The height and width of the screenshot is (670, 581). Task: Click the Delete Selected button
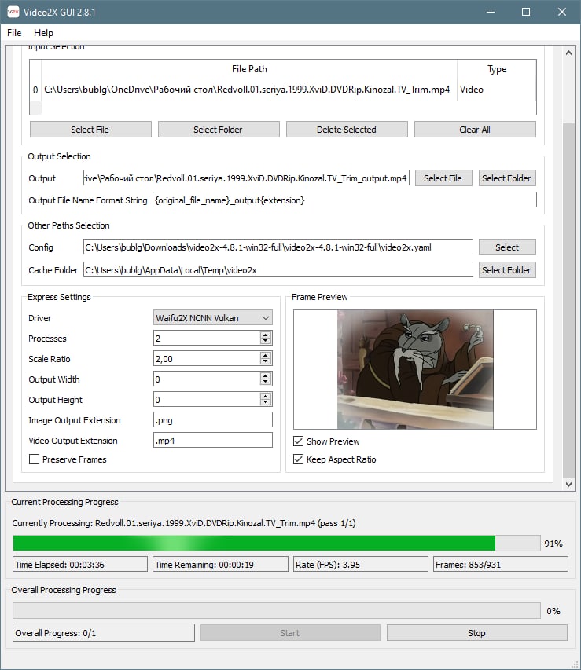point(347,130)
